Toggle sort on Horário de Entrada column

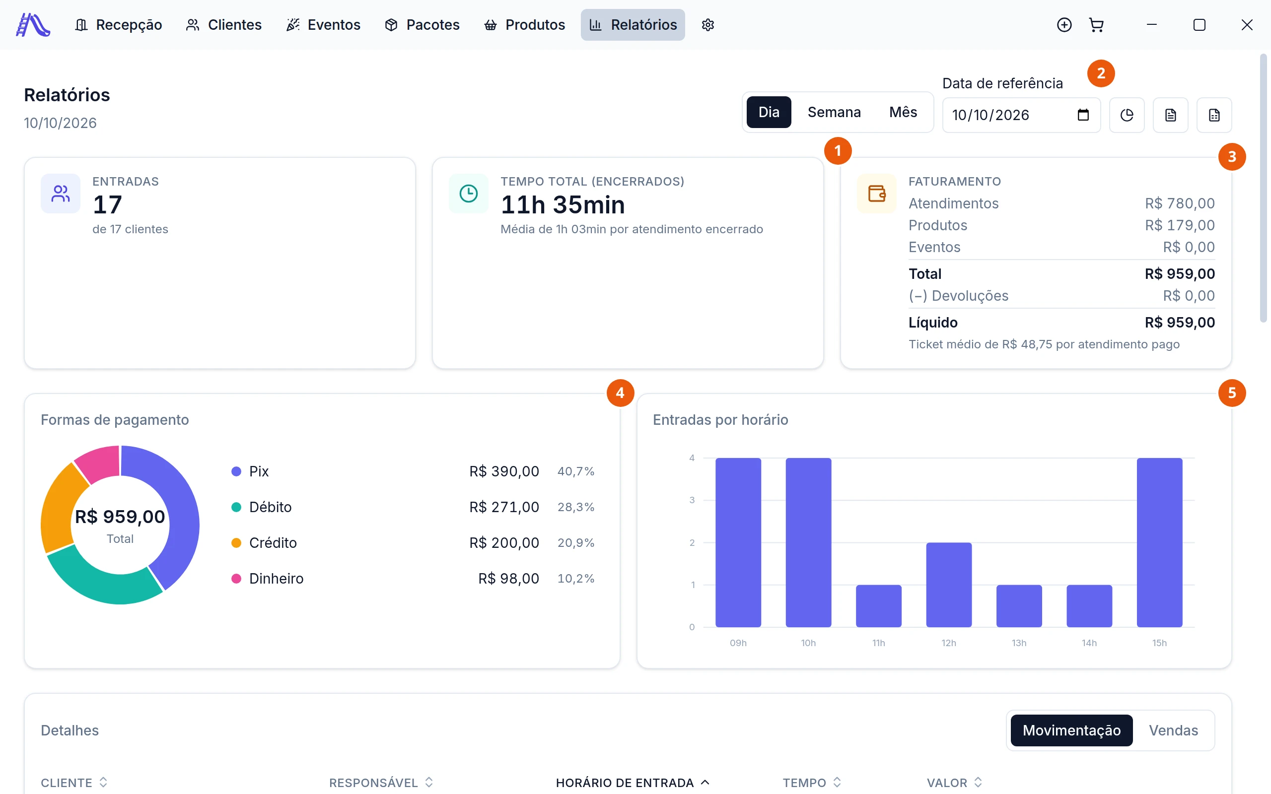point(633,783)
